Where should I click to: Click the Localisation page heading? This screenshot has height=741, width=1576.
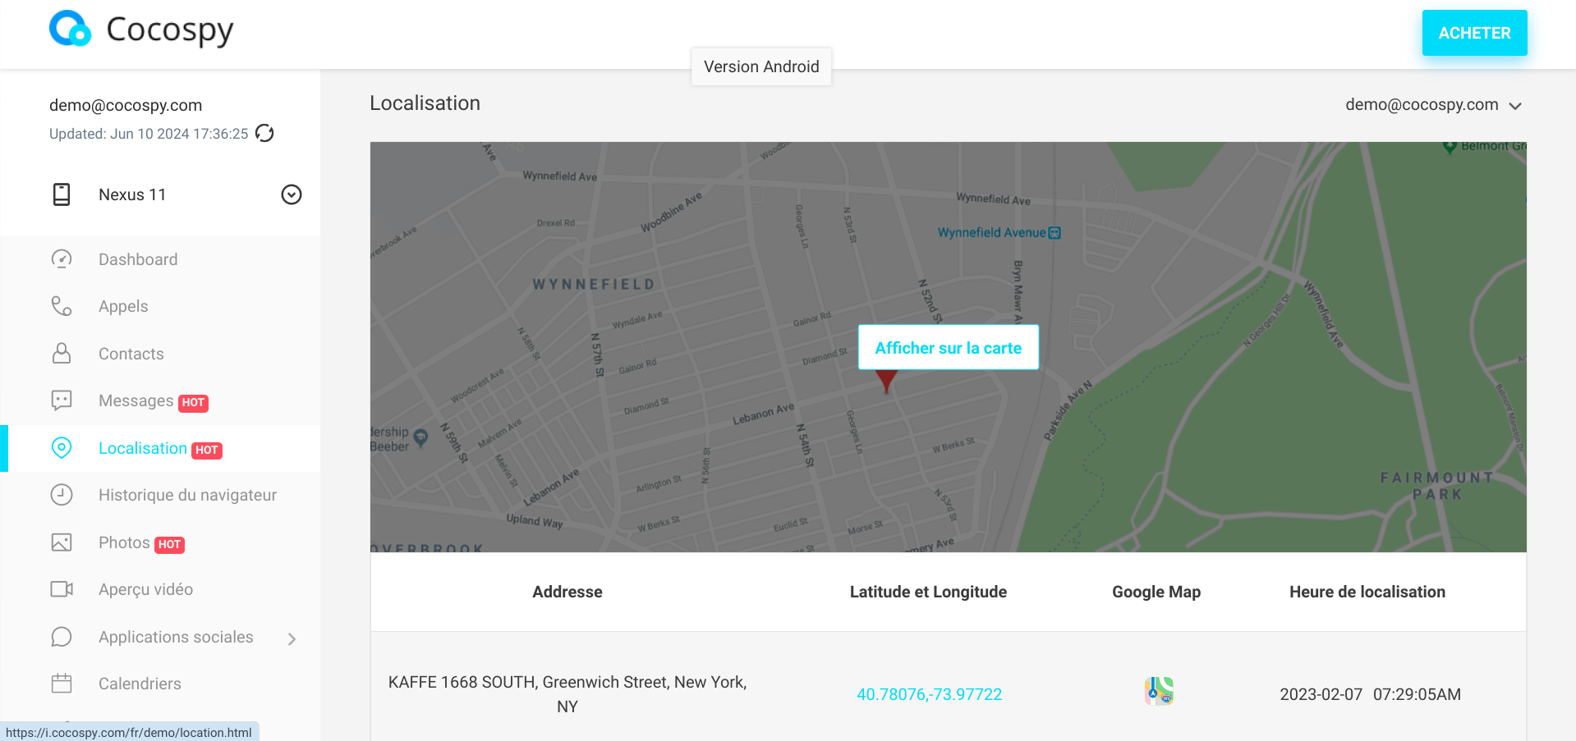425,103
